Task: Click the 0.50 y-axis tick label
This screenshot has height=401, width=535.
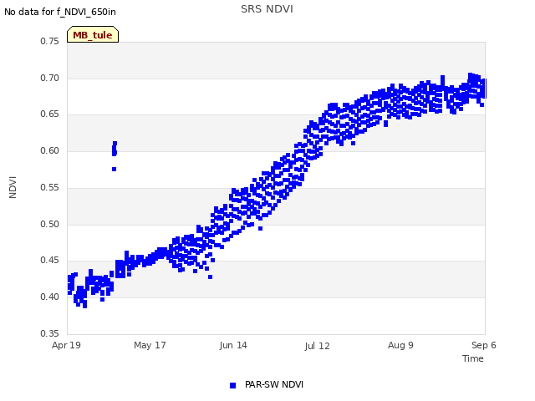Action: click(x=50, y=225)
